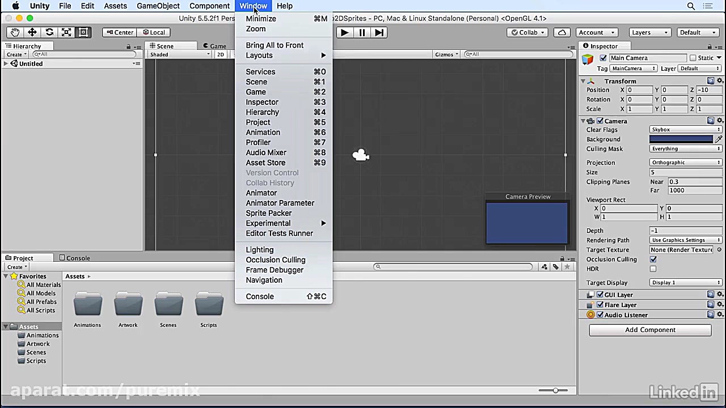Viewport: 726px width, 408px height.
Task: Switch to the Console tab
Action: coord(74,258)
